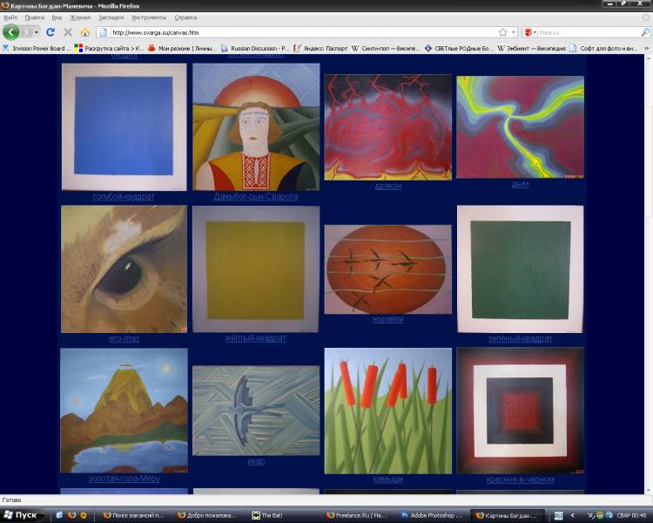Open the Правка menu

(35, 17)
